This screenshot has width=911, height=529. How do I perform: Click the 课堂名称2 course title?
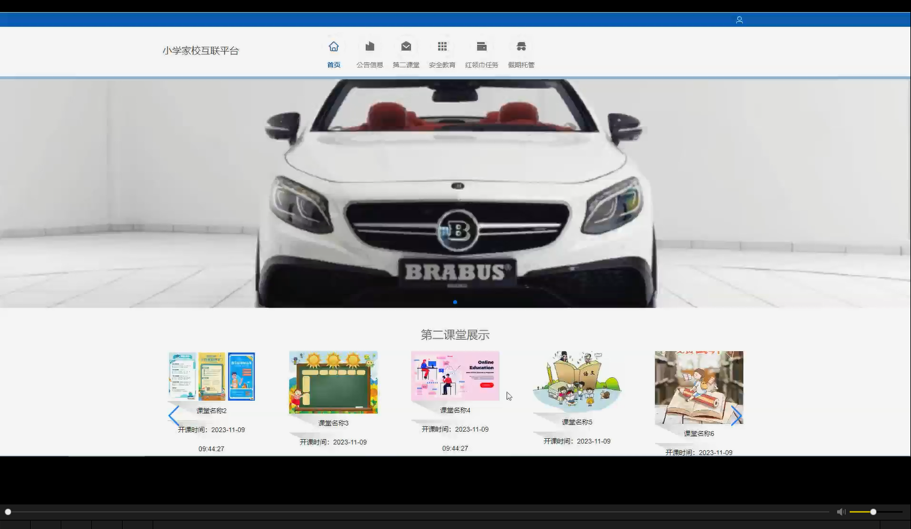point(212,411)
